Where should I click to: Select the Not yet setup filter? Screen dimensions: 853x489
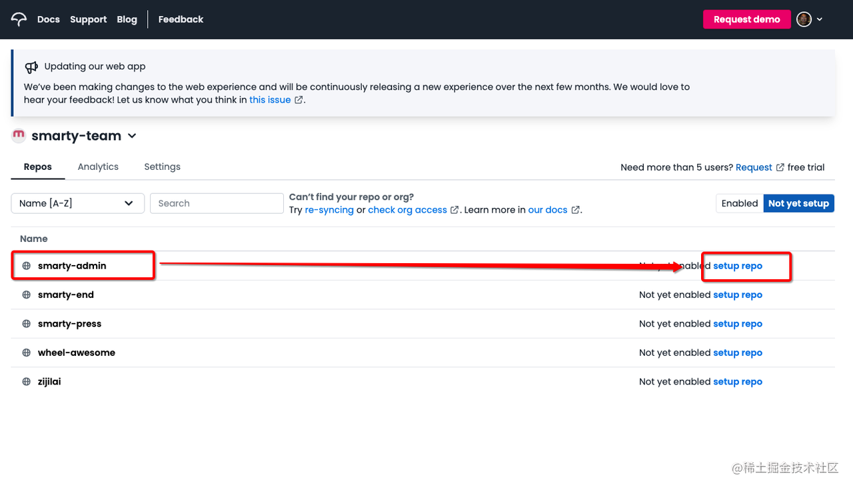click(798, 203)
